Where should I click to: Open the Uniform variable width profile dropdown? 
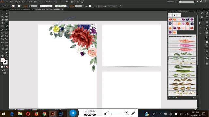(53, 6)
